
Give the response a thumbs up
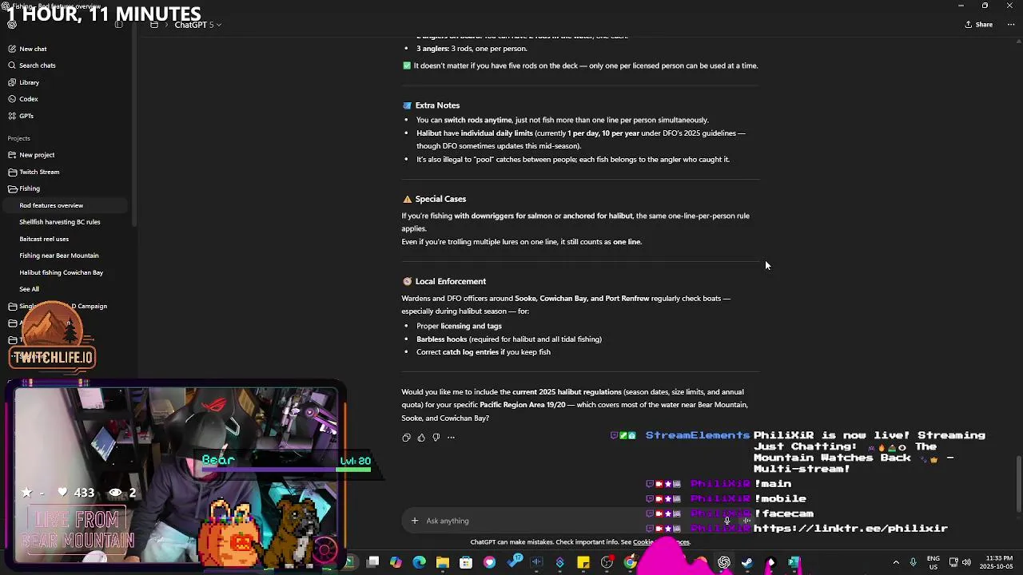421,438
